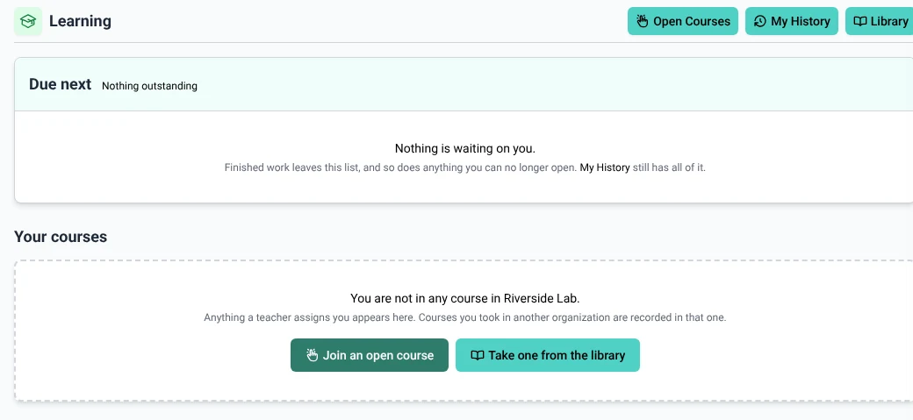Image resolution: width=913 pixels, height=420 pixels.
Task: View My History from the header button
Action: pos(791,22)
